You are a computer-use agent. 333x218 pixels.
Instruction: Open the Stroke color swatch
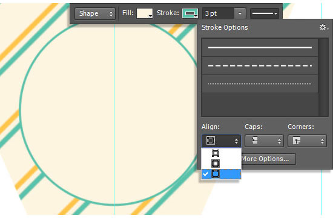190,13
